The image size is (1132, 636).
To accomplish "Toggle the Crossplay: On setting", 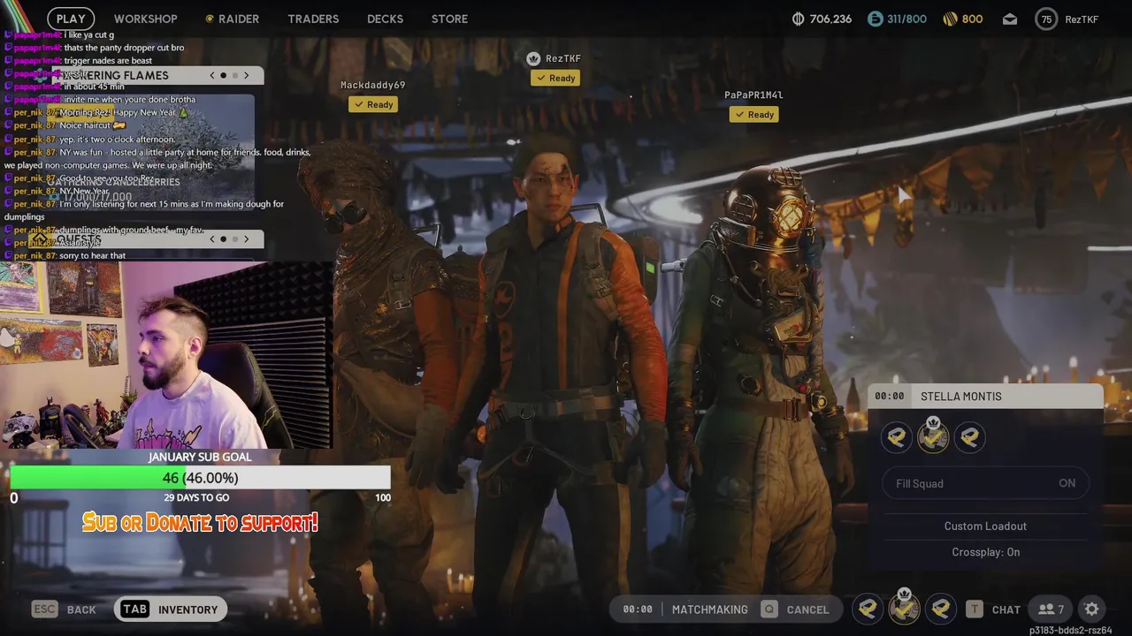I will tap(985, 552).
